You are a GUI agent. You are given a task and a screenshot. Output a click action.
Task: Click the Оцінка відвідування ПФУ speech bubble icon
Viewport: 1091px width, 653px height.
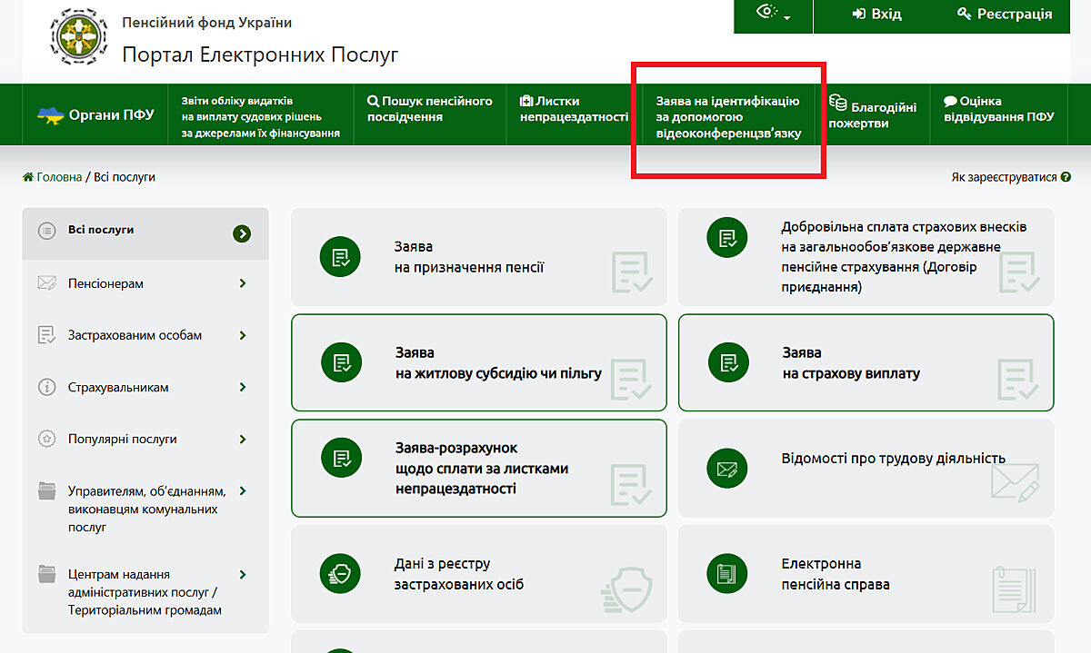tap(950, 102)
